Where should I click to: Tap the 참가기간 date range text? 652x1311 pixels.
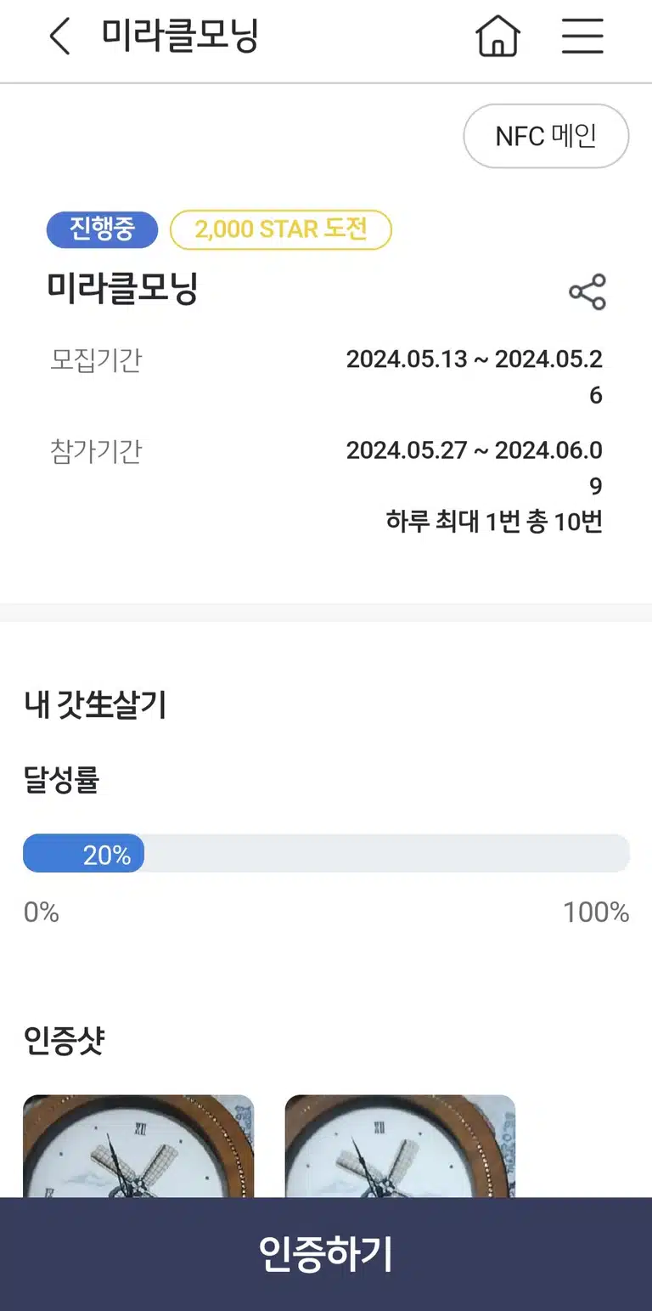[x=475, y=467]
